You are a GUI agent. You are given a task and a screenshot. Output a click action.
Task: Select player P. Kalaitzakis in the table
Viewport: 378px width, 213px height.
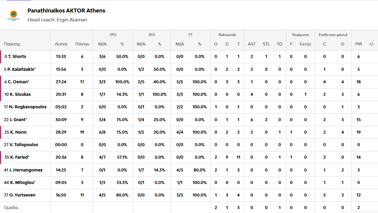pyautogui.click(x=21, y=69)
